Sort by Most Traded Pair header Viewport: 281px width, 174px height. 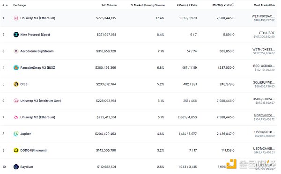(264, 5)
